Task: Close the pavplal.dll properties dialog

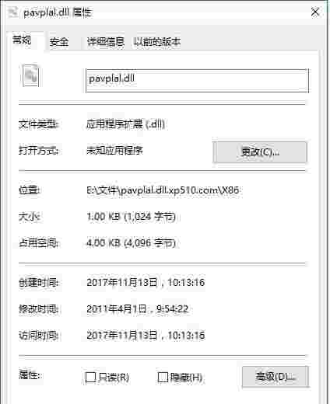Action: tap(314, 12)
